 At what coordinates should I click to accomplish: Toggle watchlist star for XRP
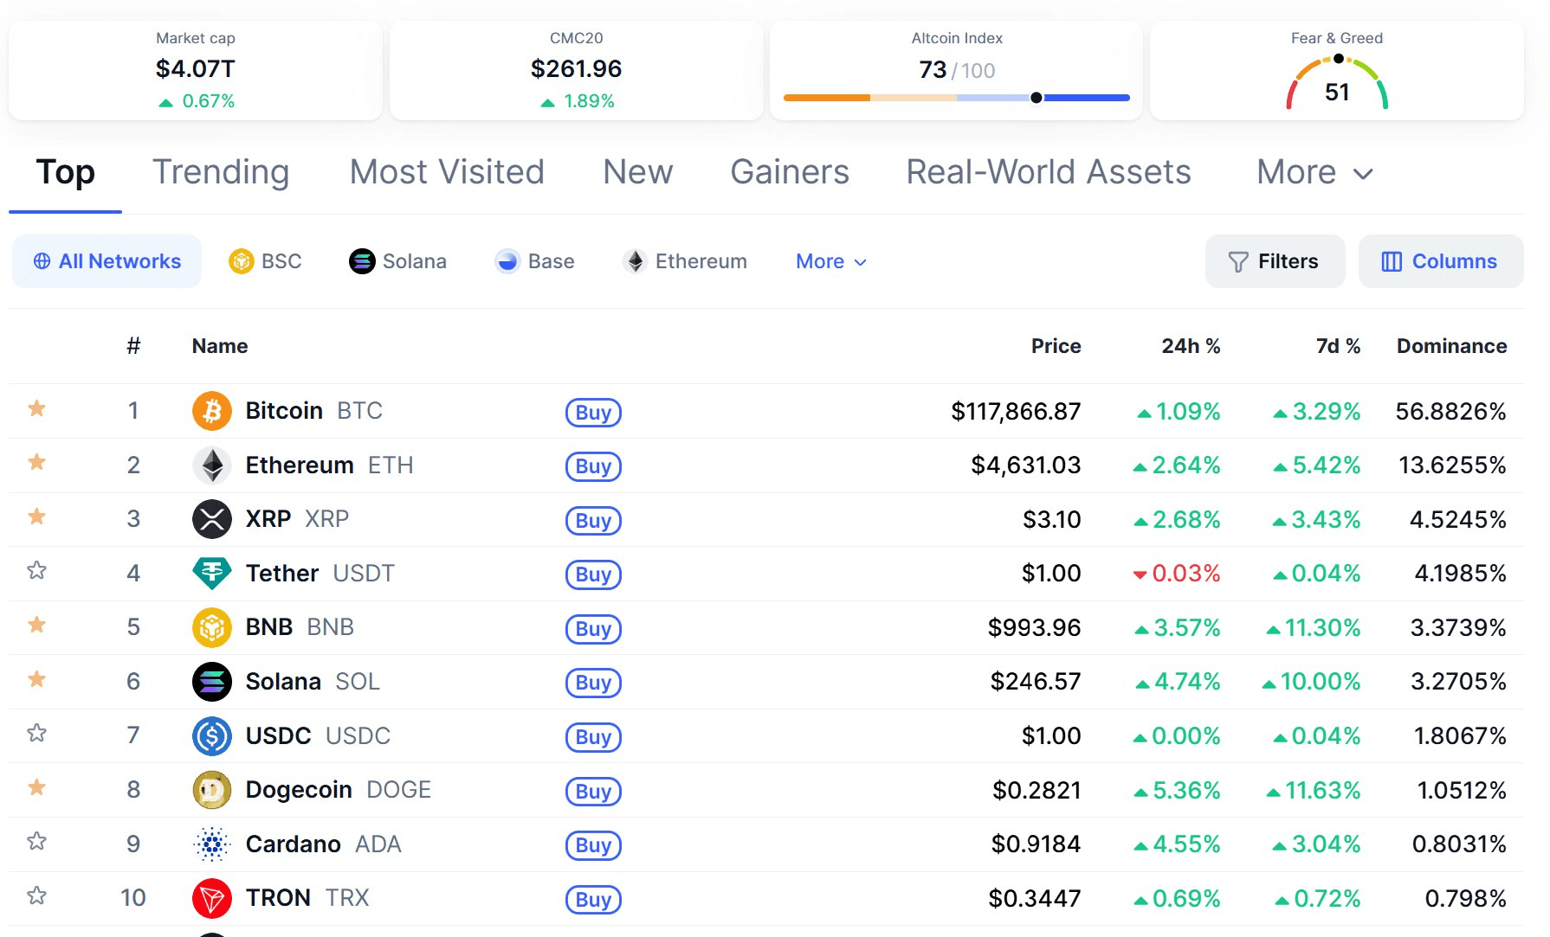point(36,517)
